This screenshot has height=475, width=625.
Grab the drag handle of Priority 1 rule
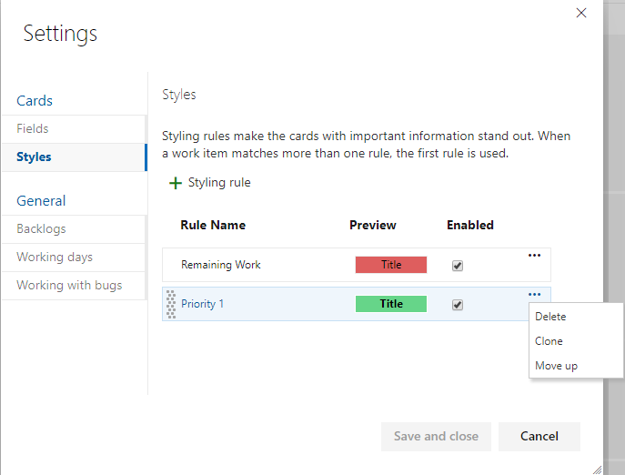[171, 304]
